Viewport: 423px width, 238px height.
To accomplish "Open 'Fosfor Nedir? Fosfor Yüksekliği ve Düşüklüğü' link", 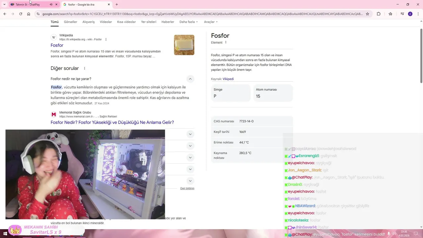I will (x=112, y=122).
